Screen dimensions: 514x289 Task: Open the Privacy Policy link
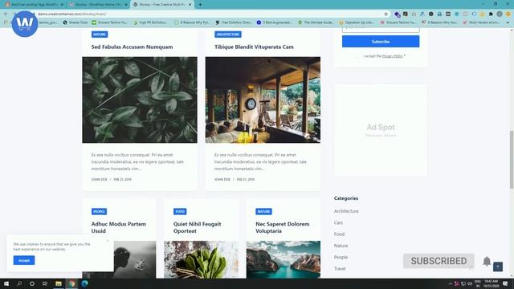click(x=393, y=56)
